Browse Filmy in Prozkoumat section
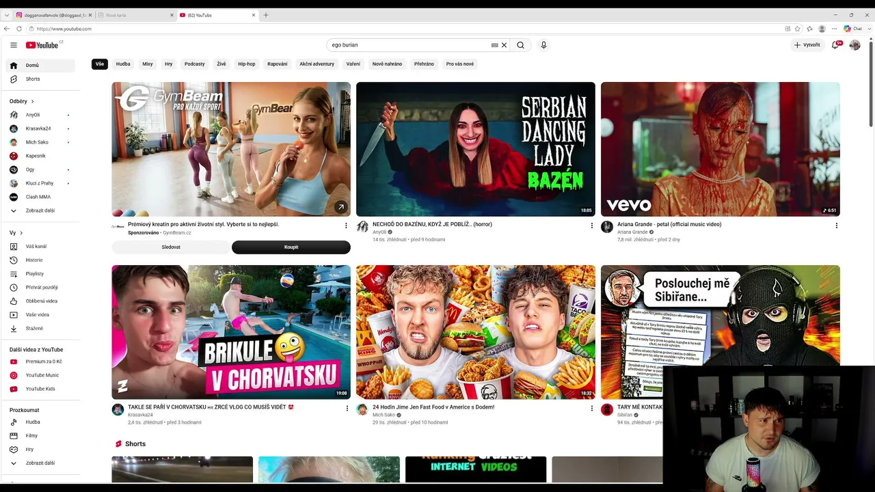The image size is (875, 492). [41, 436]
